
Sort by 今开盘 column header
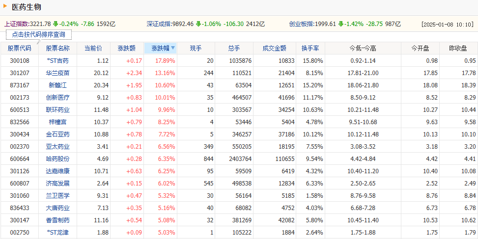click(x=421, y=48)
